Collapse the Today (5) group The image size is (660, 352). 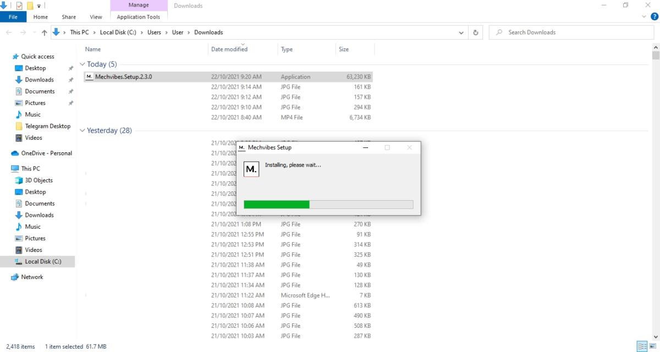point(82,64)
